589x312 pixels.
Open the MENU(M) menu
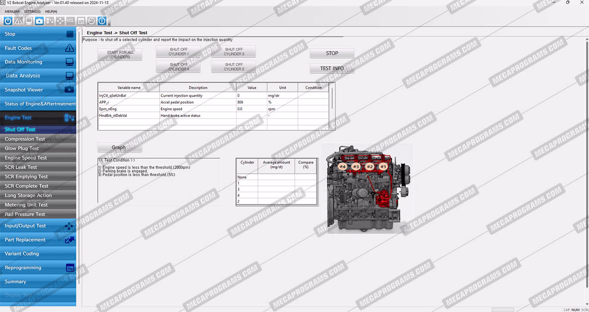(12, 12)
